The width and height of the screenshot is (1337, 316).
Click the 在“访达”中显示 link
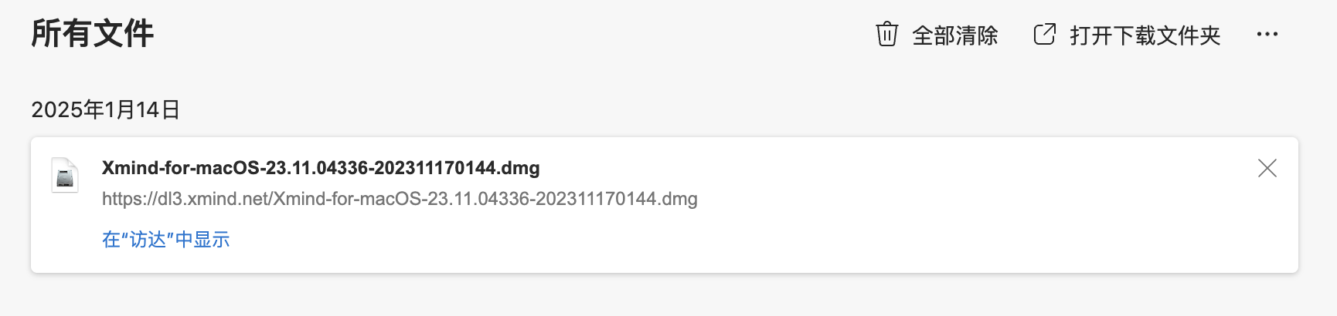tap(165, 240)
